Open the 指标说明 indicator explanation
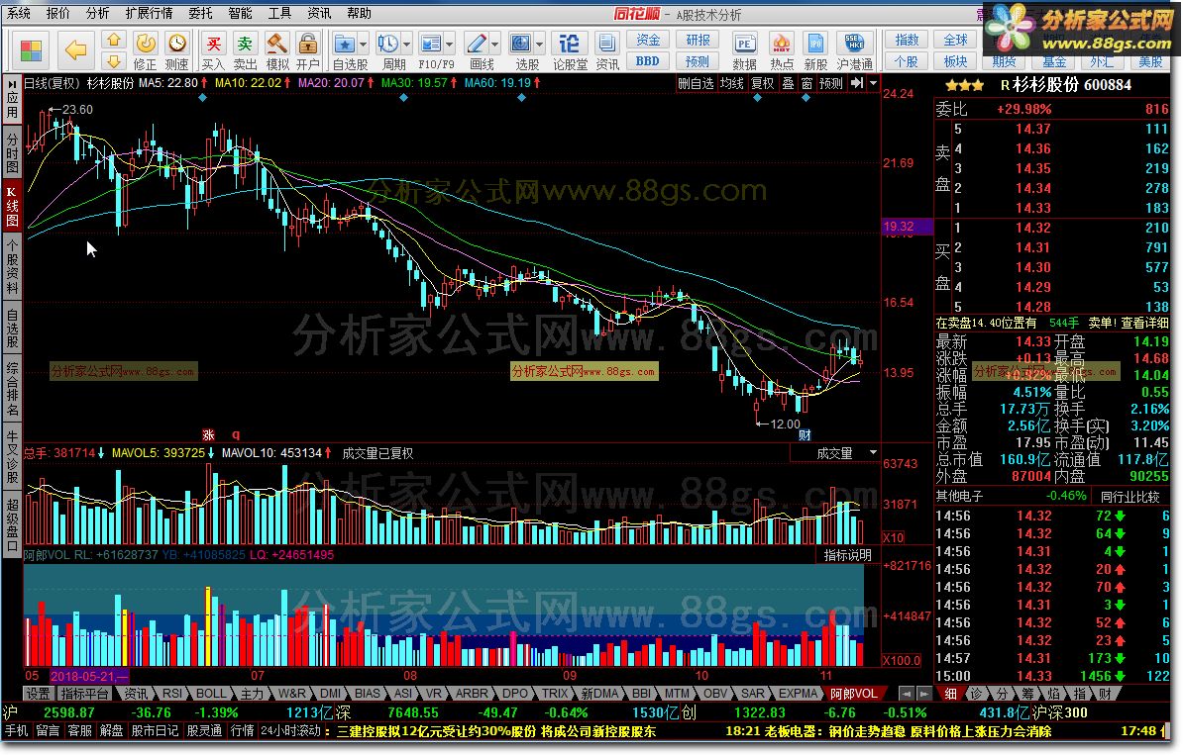1183x755 pixels. tap(848, 554)
